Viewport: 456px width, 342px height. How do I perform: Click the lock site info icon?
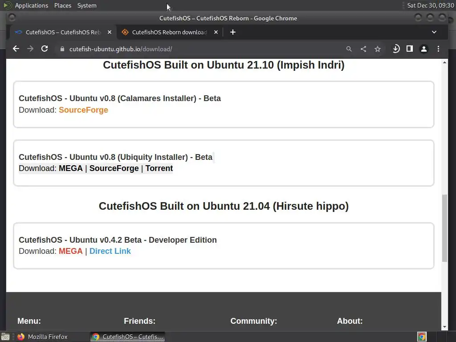(62, 49)
